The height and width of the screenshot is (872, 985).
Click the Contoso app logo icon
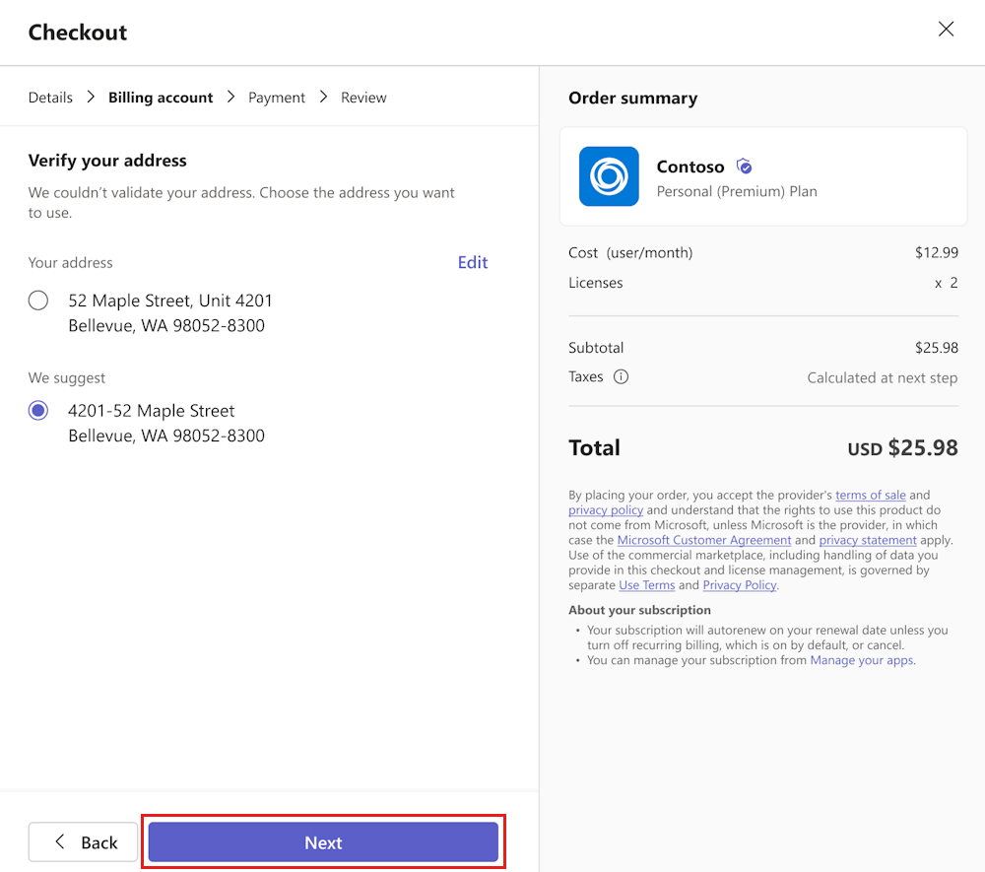(609, 176)
